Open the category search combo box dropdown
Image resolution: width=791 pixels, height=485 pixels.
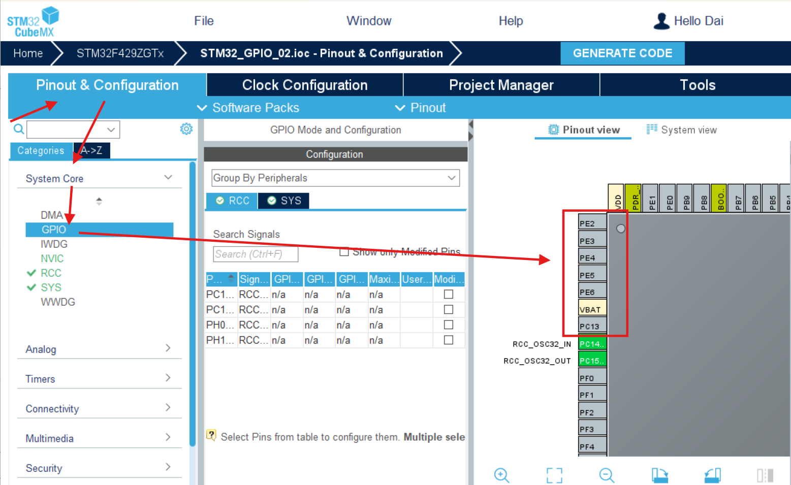point(111,130)
